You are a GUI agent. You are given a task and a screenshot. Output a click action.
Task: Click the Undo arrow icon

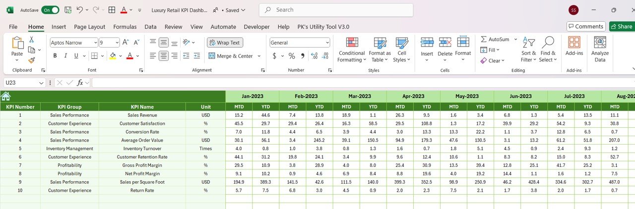point(79,10)
